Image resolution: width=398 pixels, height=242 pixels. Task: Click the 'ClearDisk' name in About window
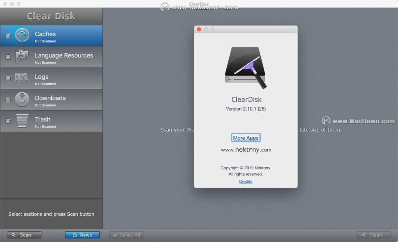[246, 99]
